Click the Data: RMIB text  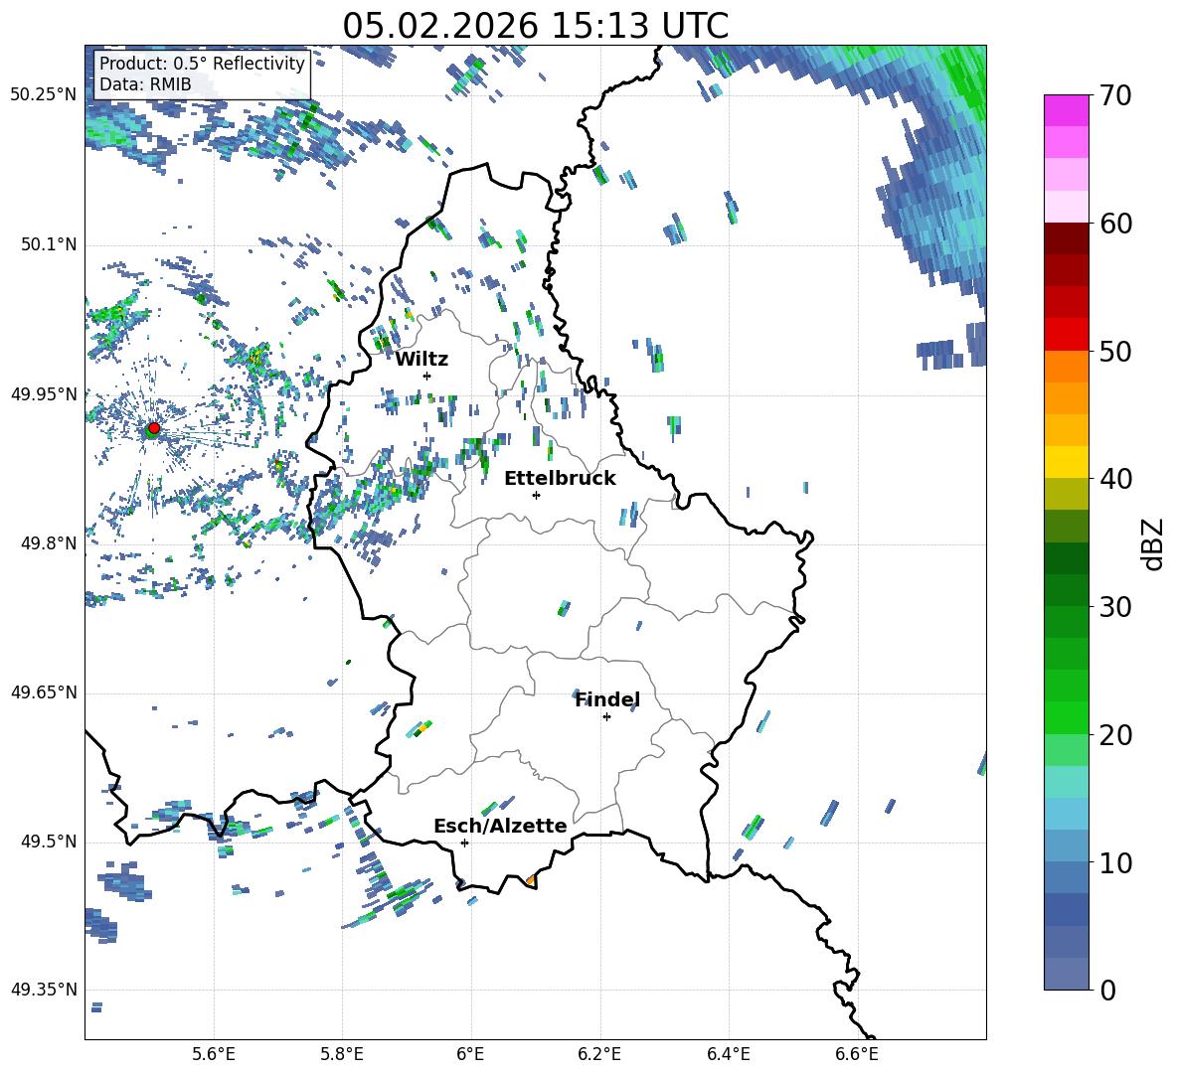coord(145,84)
